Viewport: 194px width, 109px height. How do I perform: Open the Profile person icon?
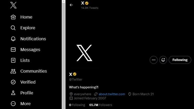(x=13, y=93)
